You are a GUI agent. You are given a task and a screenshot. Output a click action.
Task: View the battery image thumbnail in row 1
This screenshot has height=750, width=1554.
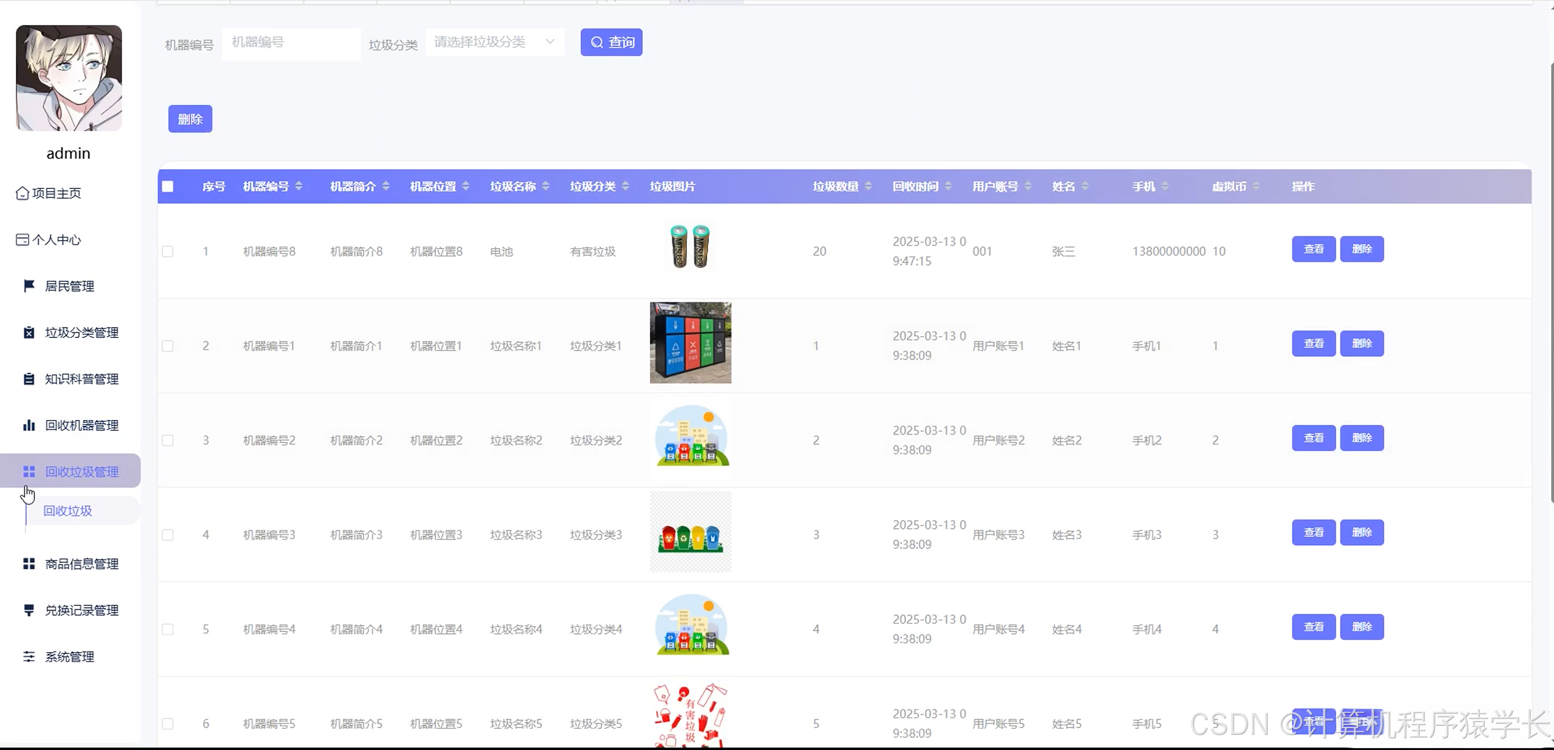tap(689, 246)
